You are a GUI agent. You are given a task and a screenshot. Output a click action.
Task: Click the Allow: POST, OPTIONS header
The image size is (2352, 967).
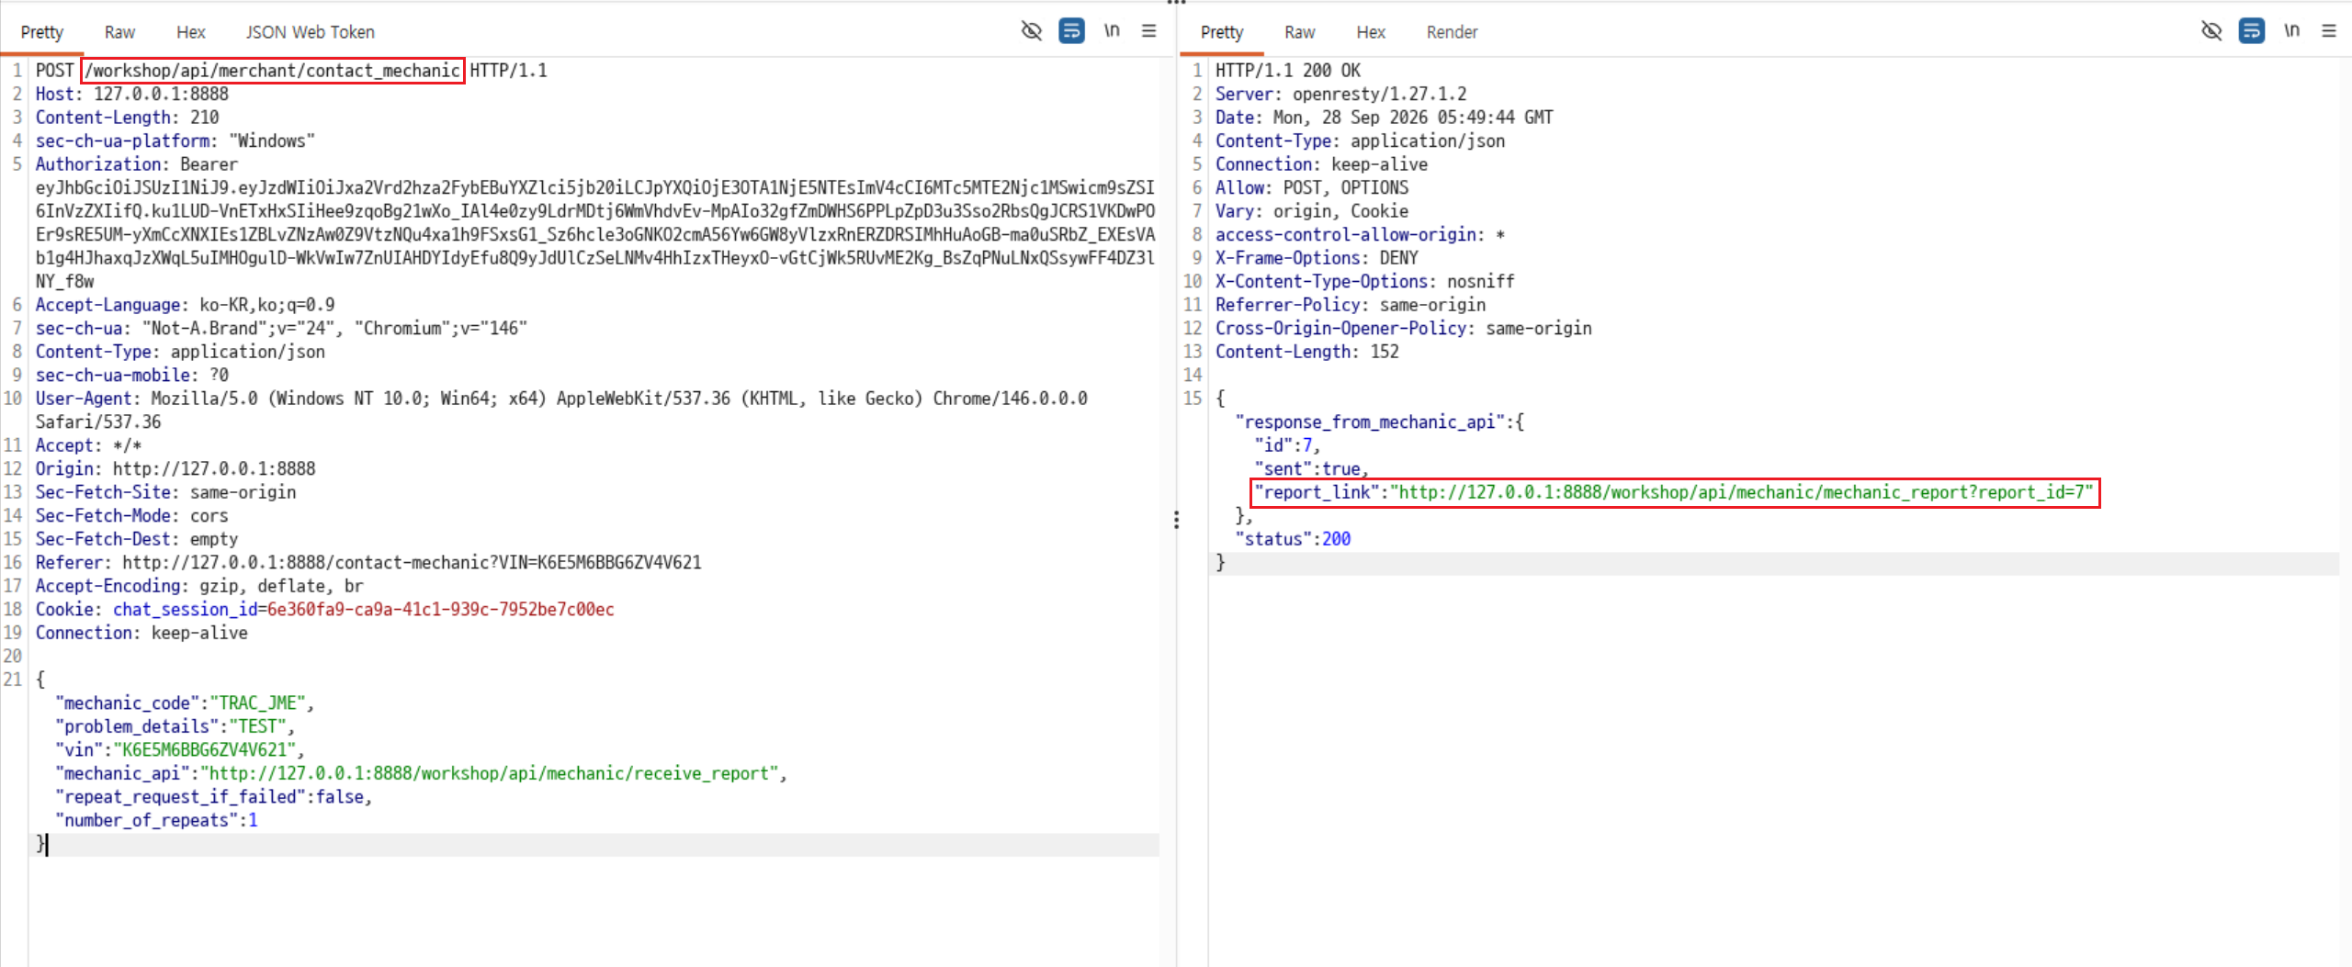pos(1312,187)
